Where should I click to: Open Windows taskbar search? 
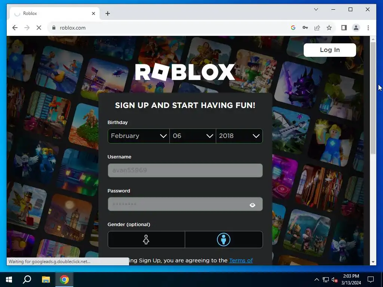coord(27,280)
